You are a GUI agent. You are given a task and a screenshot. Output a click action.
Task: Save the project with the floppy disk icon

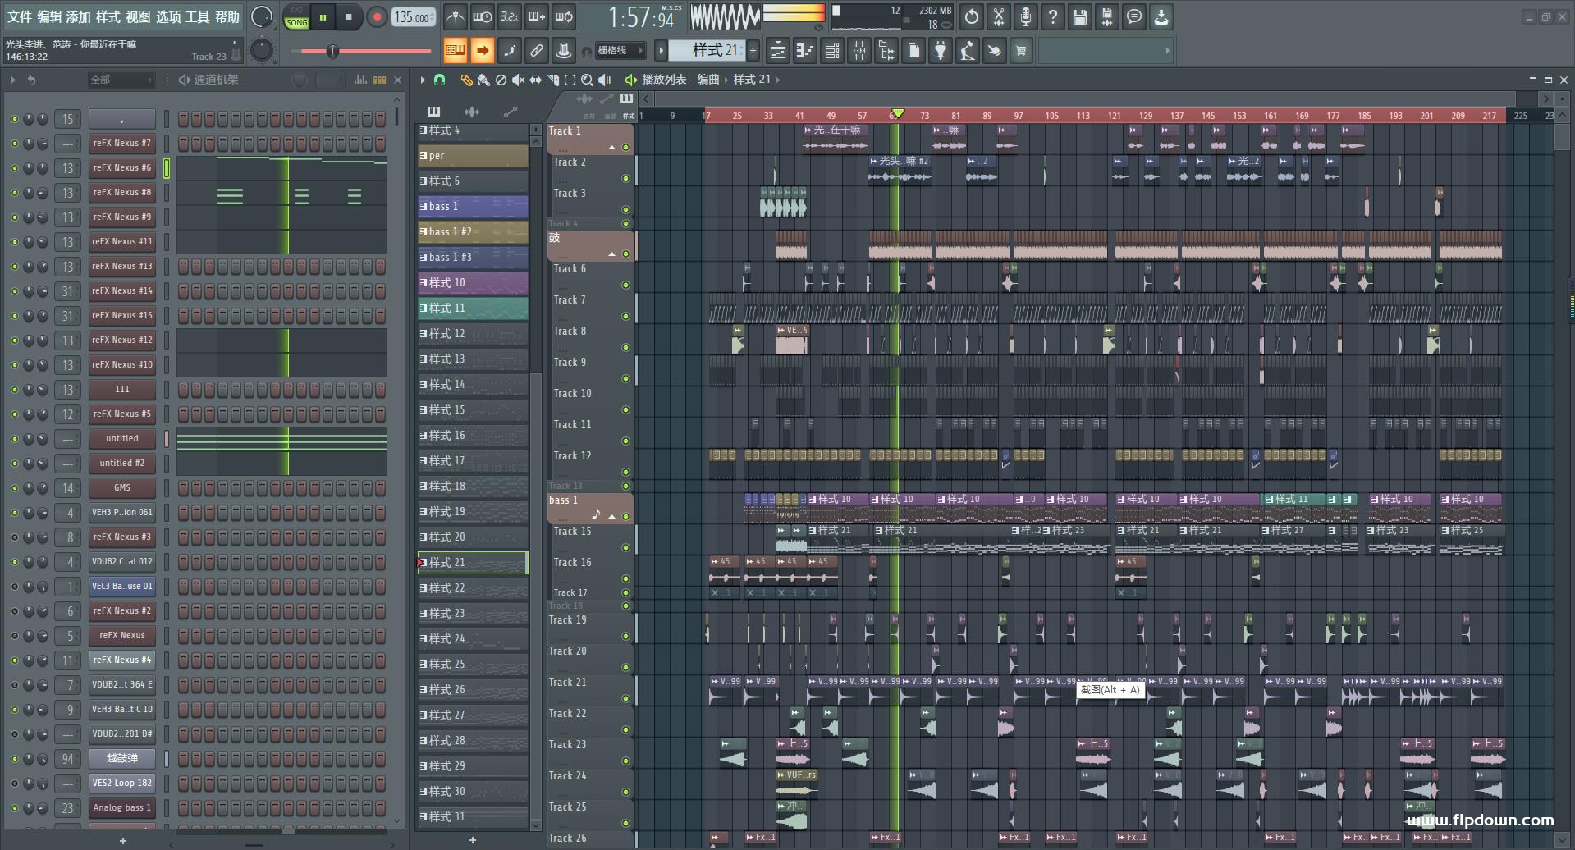[x=1080, y=16]
